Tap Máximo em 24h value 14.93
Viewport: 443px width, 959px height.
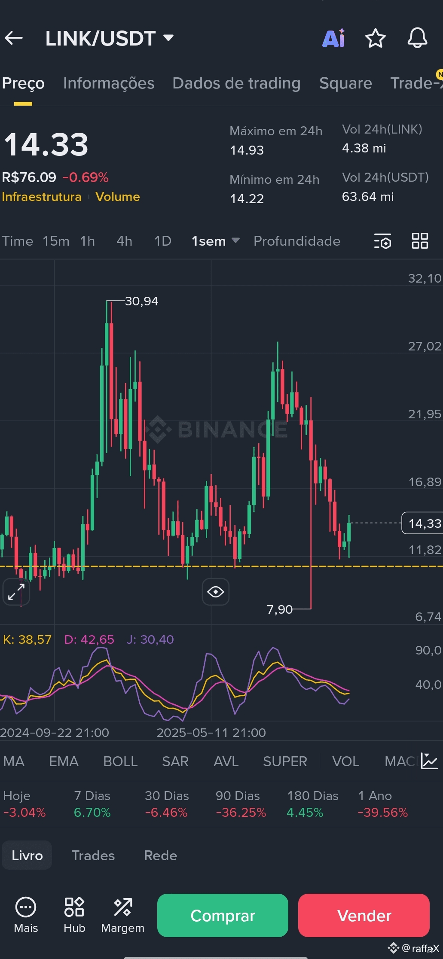[x=247, y=150]
